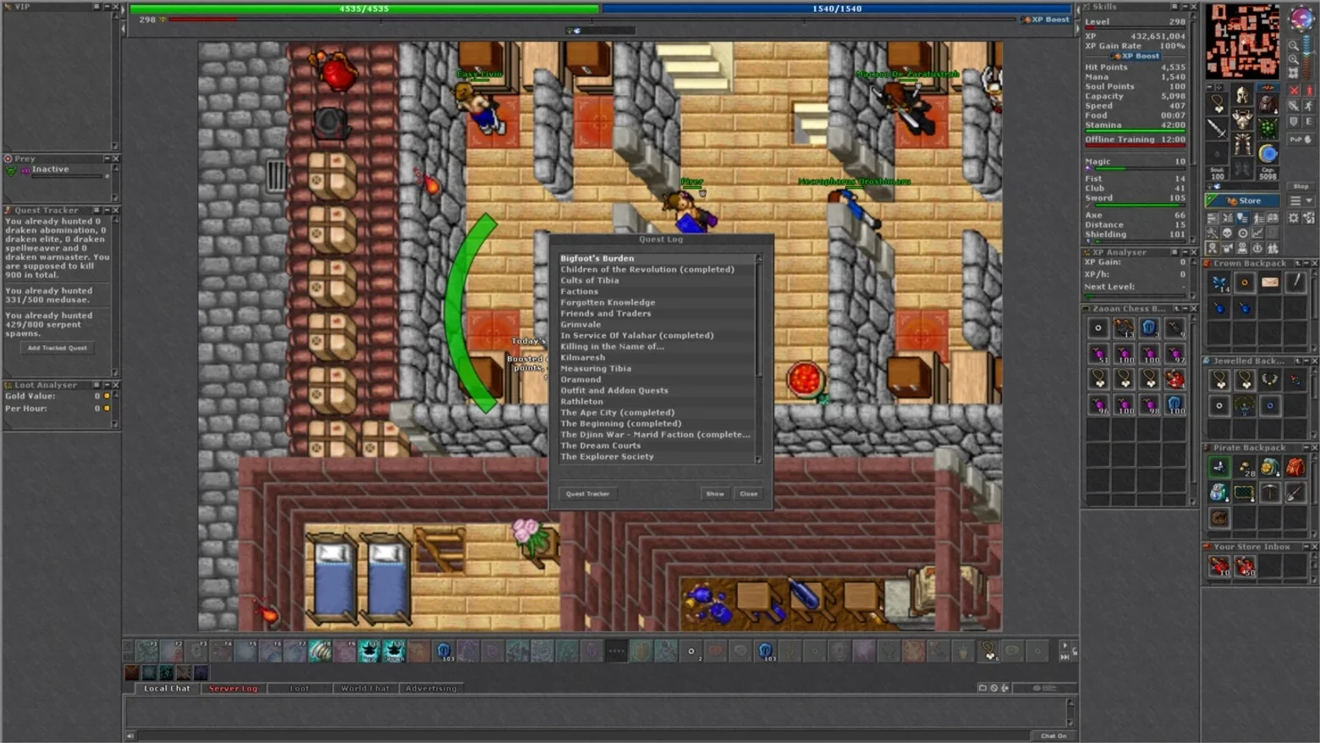Click the armor equipment slot
1320x743 pixels.
(1242, 119)
